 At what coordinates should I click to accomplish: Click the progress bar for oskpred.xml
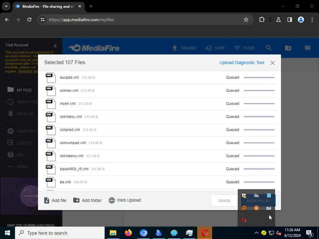pyautogui.click(x=259, y=130)
